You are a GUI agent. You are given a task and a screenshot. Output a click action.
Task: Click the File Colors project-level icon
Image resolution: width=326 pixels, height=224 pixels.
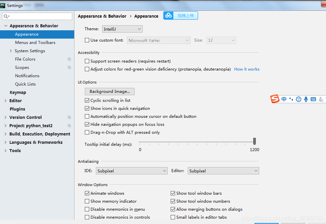click(69, 59)
